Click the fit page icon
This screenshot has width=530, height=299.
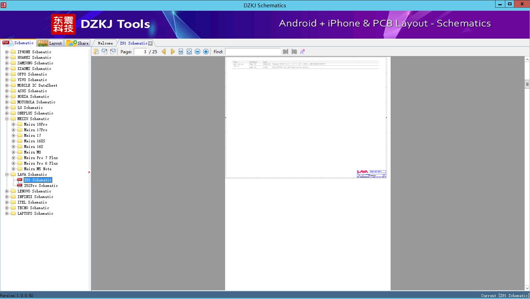click(189, 52)
